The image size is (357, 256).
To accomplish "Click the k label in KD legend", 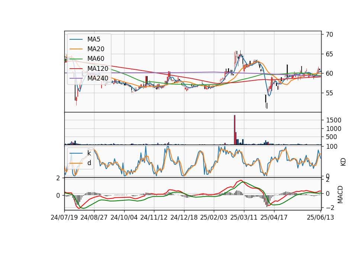I will [x=89, y=153].
